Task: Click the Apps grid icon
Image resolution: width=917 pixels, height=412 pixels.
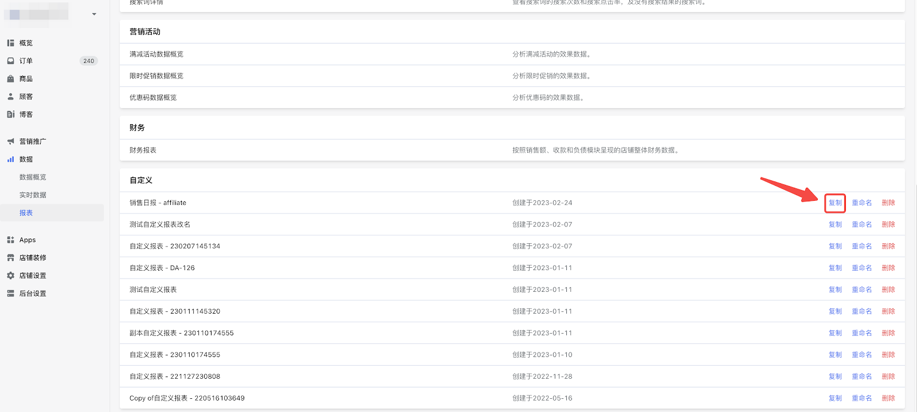Action: coord(10,240)
